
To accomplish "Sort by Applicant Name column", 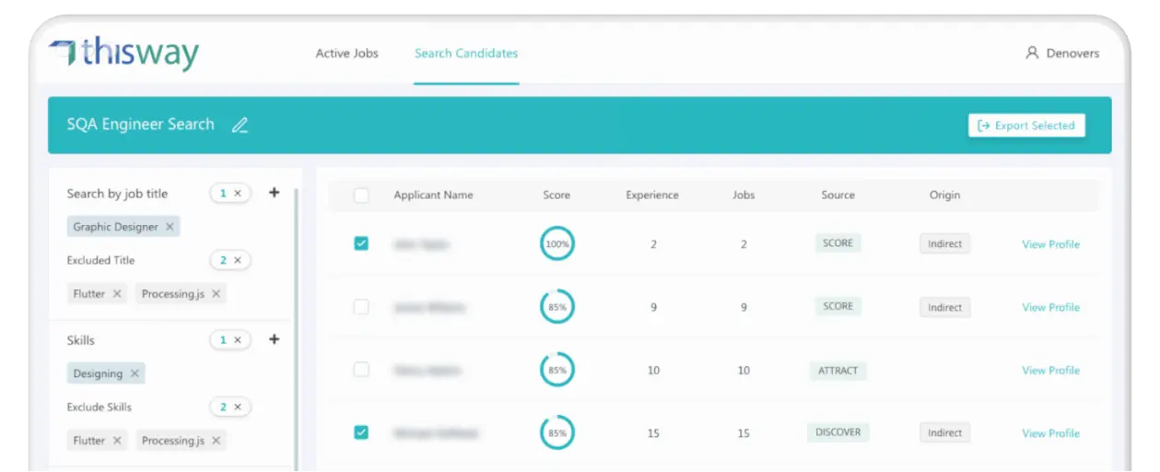I will [x=433, y=195].
